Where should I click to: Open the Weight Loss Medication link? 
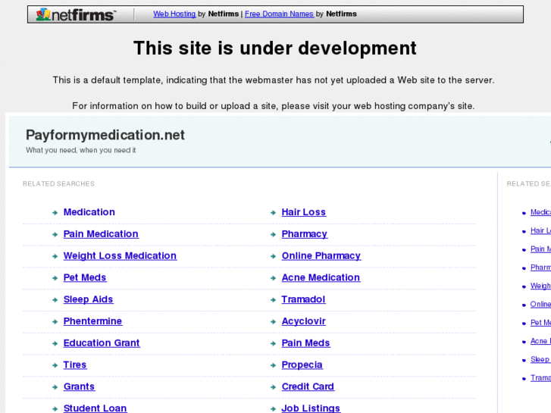point(120,255)
